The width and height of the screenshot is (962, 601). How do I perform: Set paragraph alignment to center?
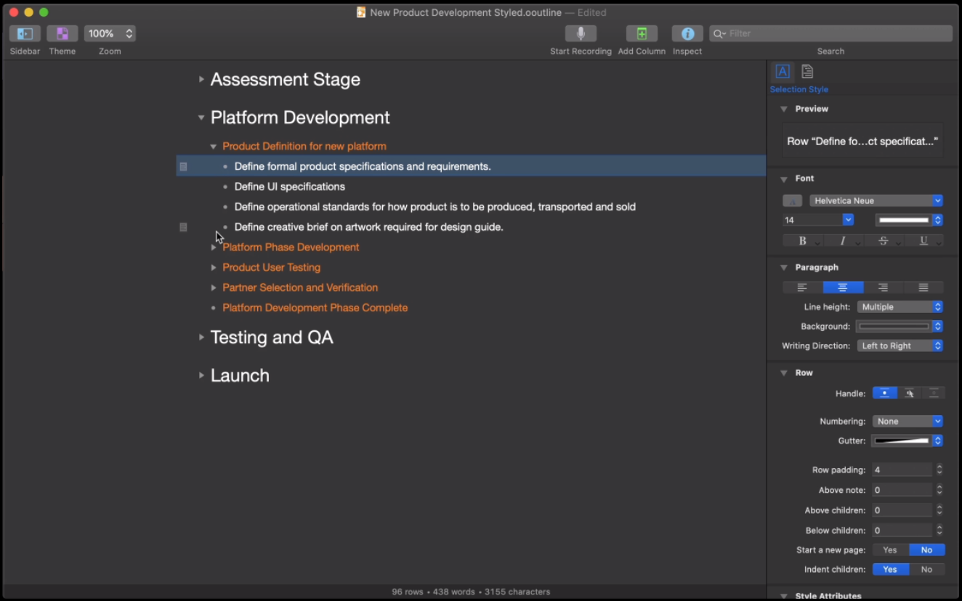pyautogui.click(x=843, y=287)
